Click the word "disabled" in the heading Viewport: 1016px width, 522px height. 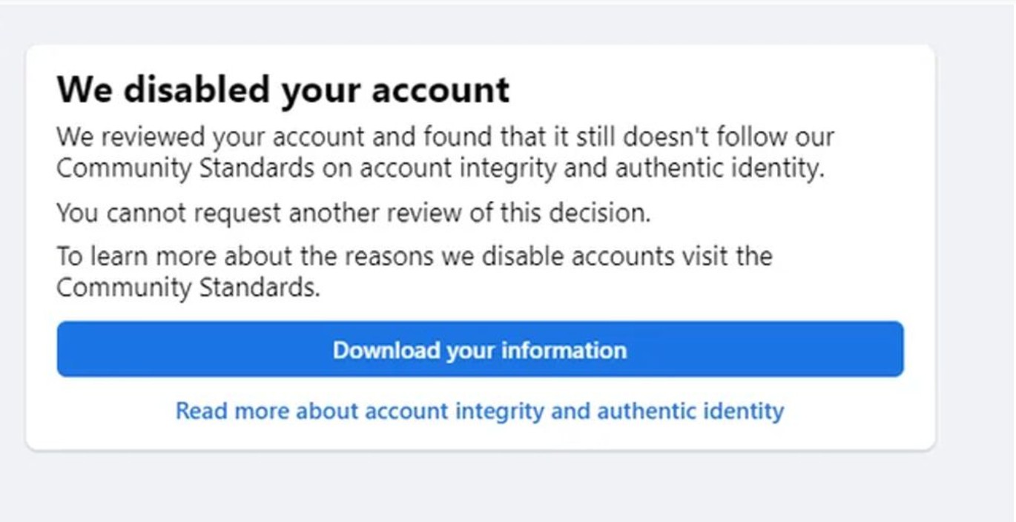pos(197,90)
